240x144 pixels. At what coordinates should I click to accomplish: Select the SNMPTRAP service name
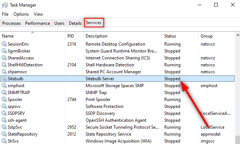[x=19, y=93]
